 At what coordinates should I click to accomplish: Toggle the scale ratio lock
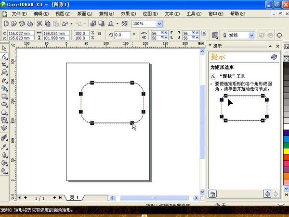(100, 33)
